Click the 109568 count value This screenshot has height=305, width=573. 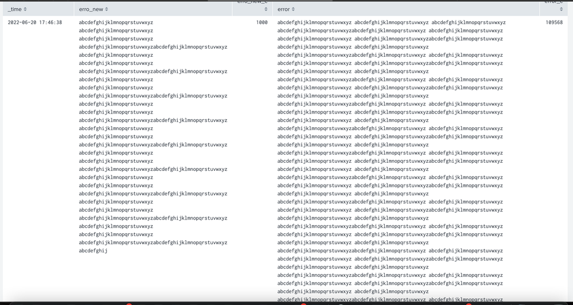coord(553,22)
